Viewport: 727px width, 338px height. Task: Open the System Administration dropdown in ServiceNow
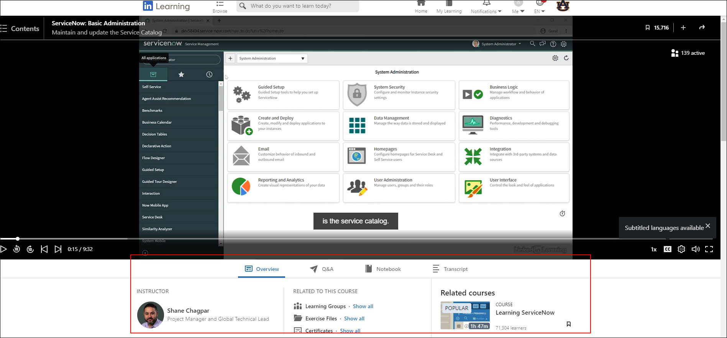tap(272, 58)
